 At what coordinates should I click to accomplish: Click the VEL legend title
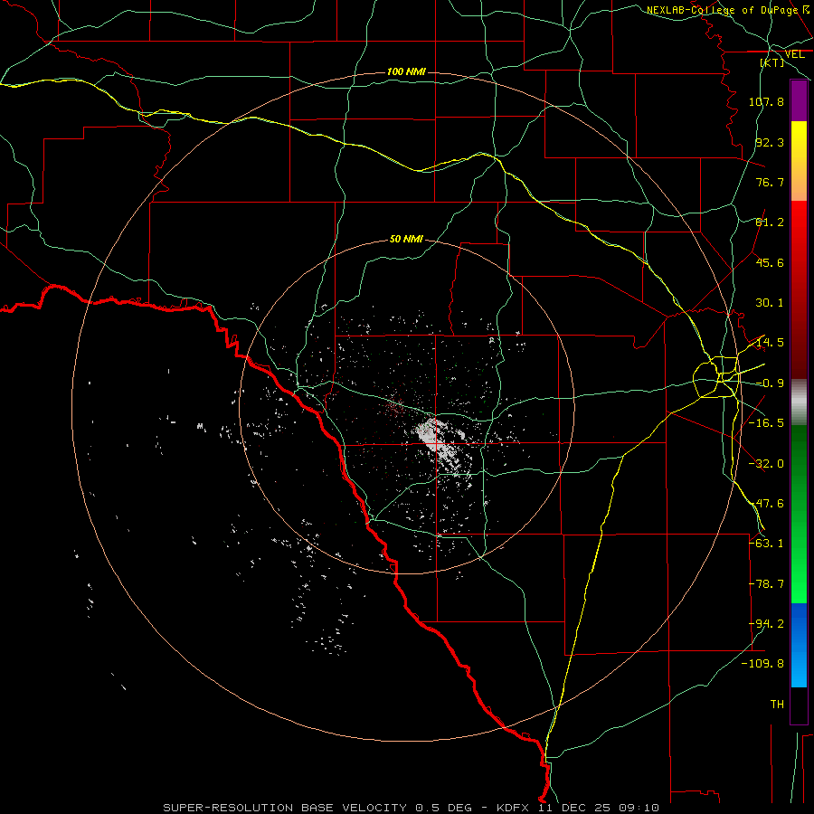(794, 54)
